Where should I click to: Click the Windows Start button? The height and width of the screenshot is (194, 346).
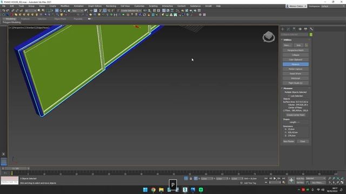145,190
